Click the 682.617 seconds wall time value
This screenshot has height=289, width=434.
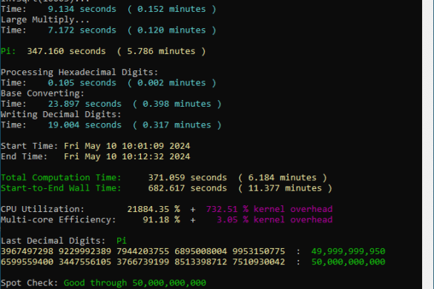click(x=188, y=187)
